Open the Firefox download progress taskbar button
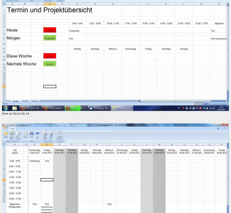 (x=76, y=108)
